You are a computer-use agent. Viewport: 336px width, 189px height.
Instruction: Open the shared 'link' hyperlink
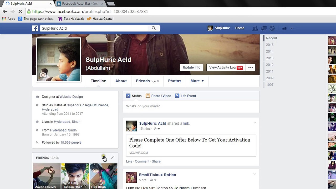[x=186, y=123]
